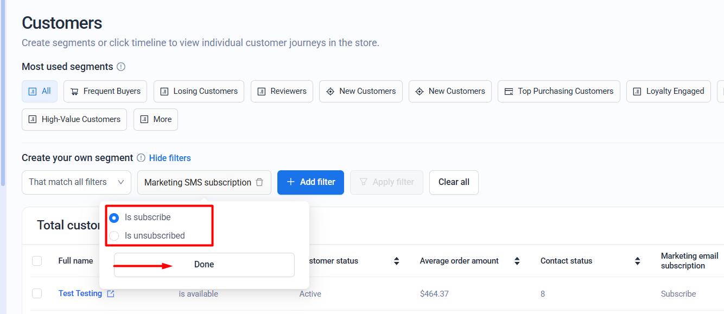Image resolution: width=724 pixels, height=314 pixels.
Task: Sort table by Contact status arrows
Action: tap(638, 261)
